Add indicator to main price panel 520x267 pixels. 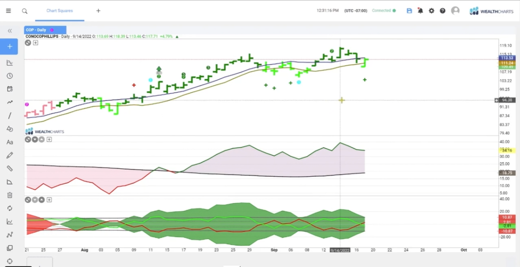tap(35, 43)
